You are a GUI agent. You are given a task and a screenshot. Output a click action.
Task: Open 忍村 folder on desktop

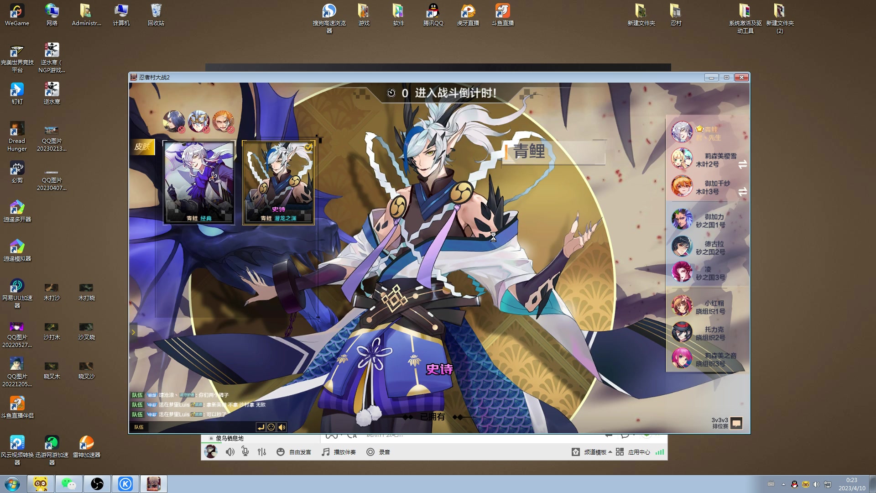[x=676, y=15]
